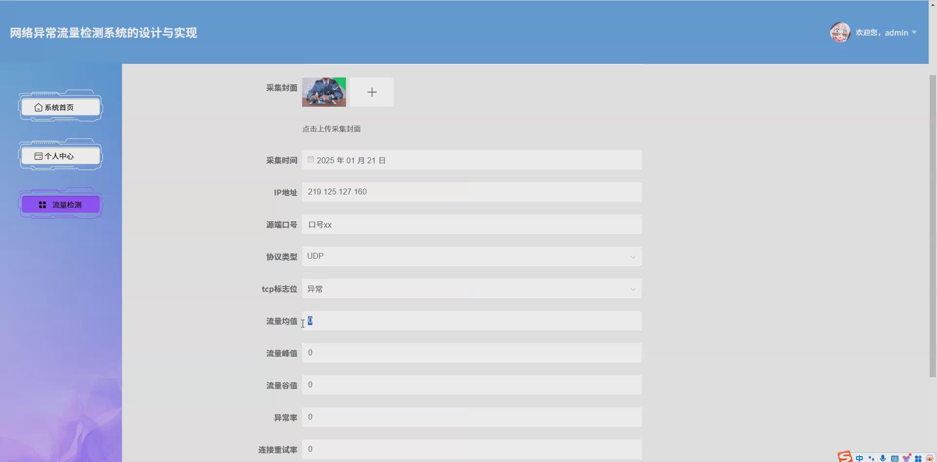Image resolution: width=937 pixels, height=462 pixels.
Task: Open the 个人中心 panel via its sidebar icon
Action: [x=39, y=156]
